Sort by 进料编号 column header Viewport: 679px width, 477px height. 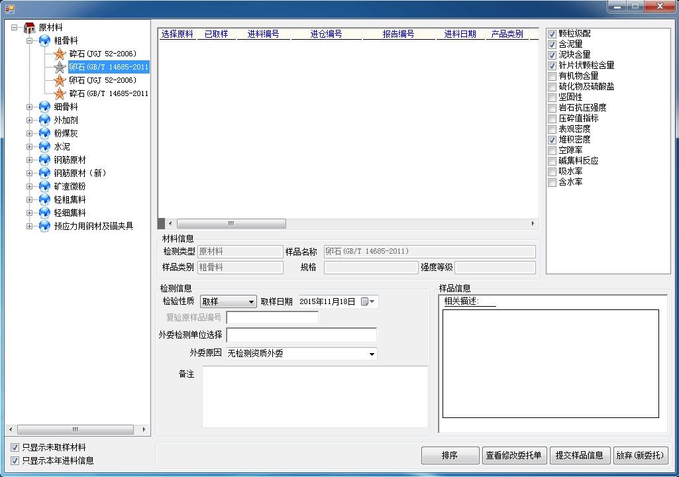coord(263,34)
